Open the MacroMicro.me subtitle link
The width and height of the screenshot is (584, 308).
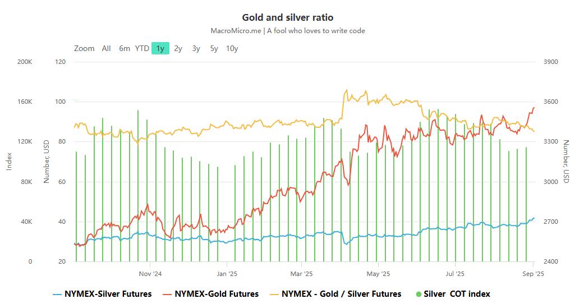tap(232, 31)
